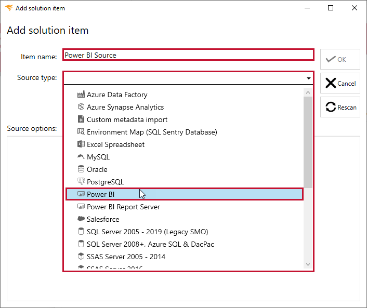Viewport: 367px width, 308px height.
Task: Select SSAS Server 2005 - 2014
Action: [185, 257]
